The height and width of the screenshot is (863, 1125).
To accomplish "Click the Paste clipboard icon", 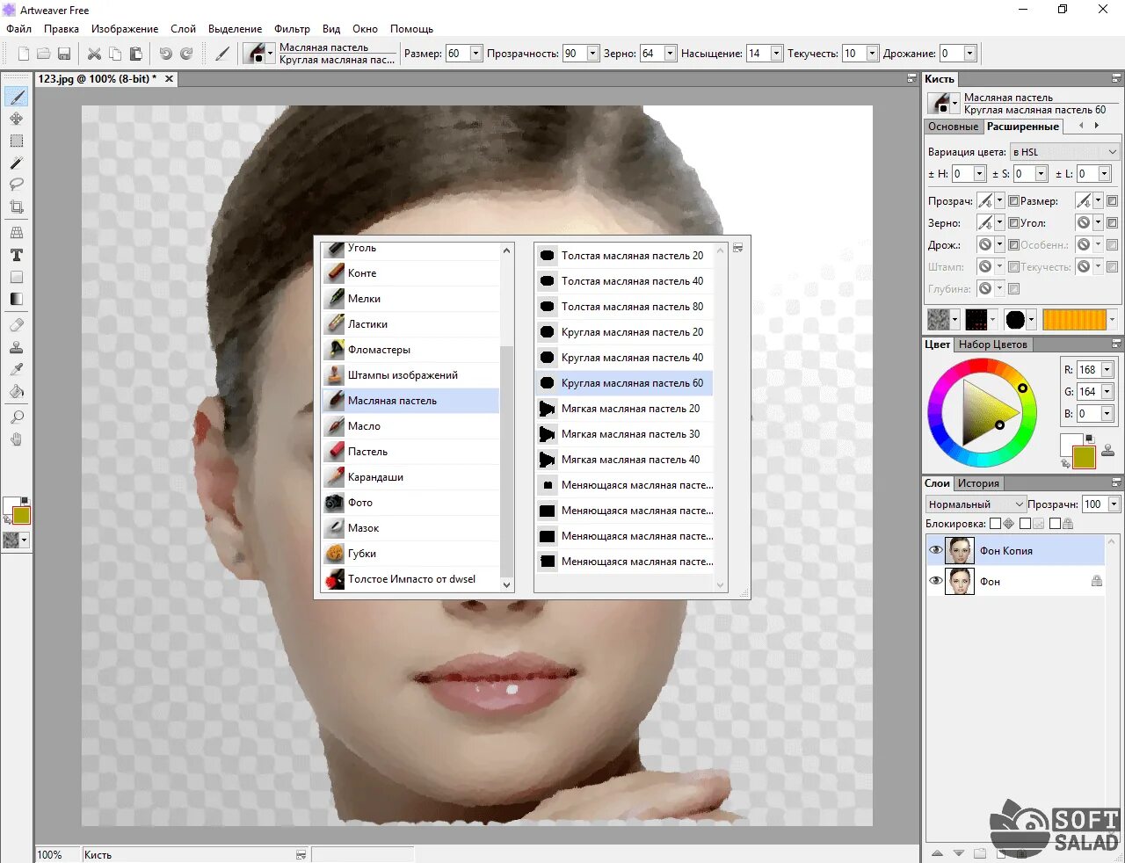I will click(136, 54).
